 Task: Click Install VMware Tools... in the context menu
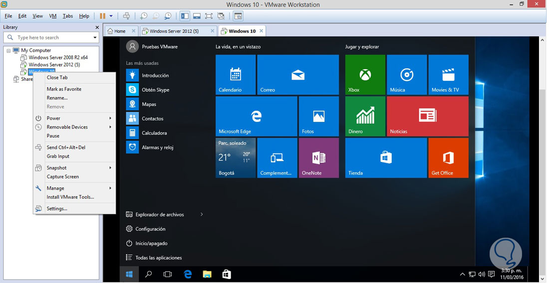pos(70,197)
